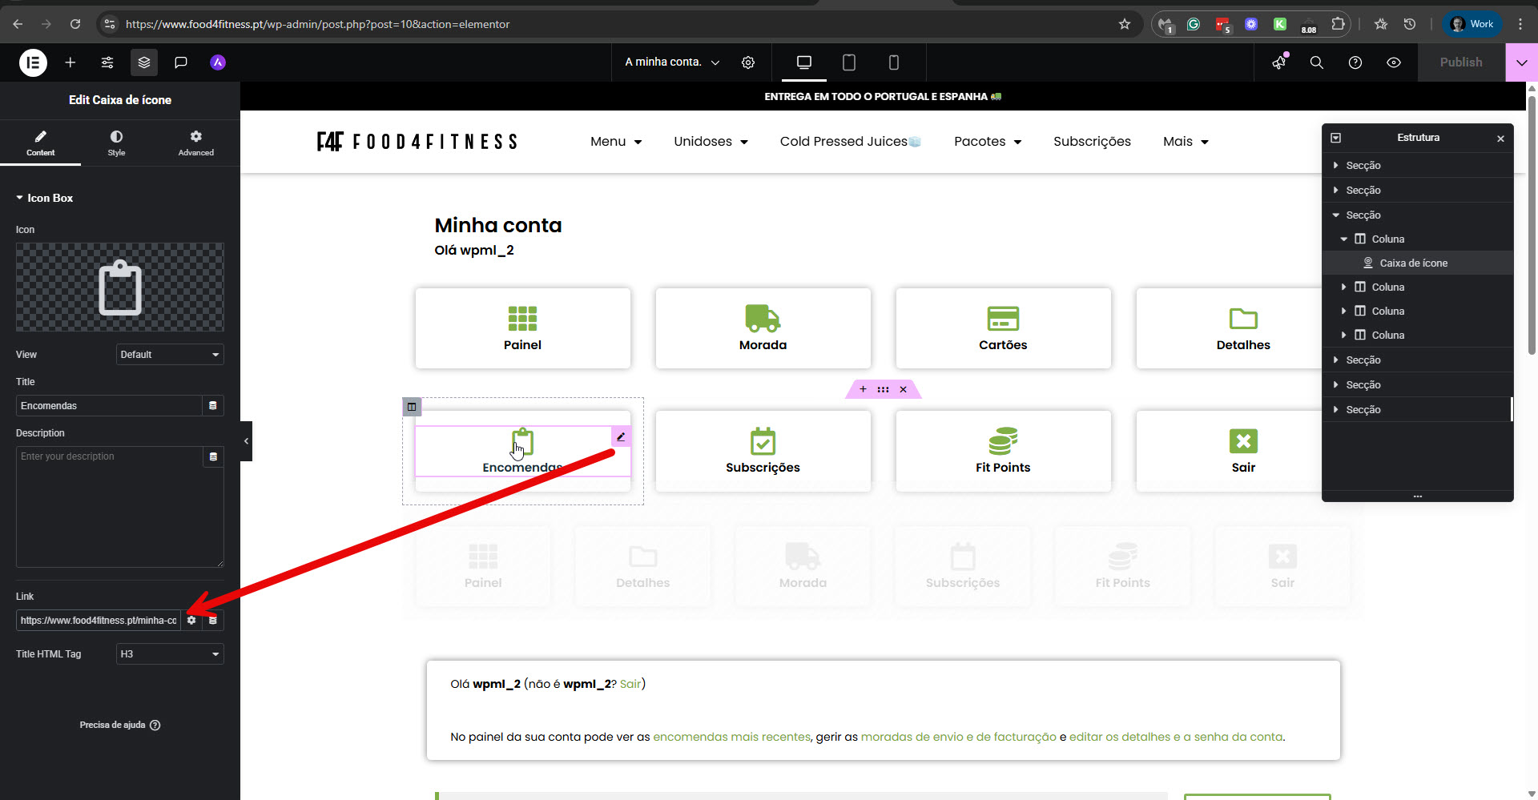Click dynamic tags icon beside Title field
Image resolution: width=1538 pixels, height=800 pixels.
coord(213,406)
